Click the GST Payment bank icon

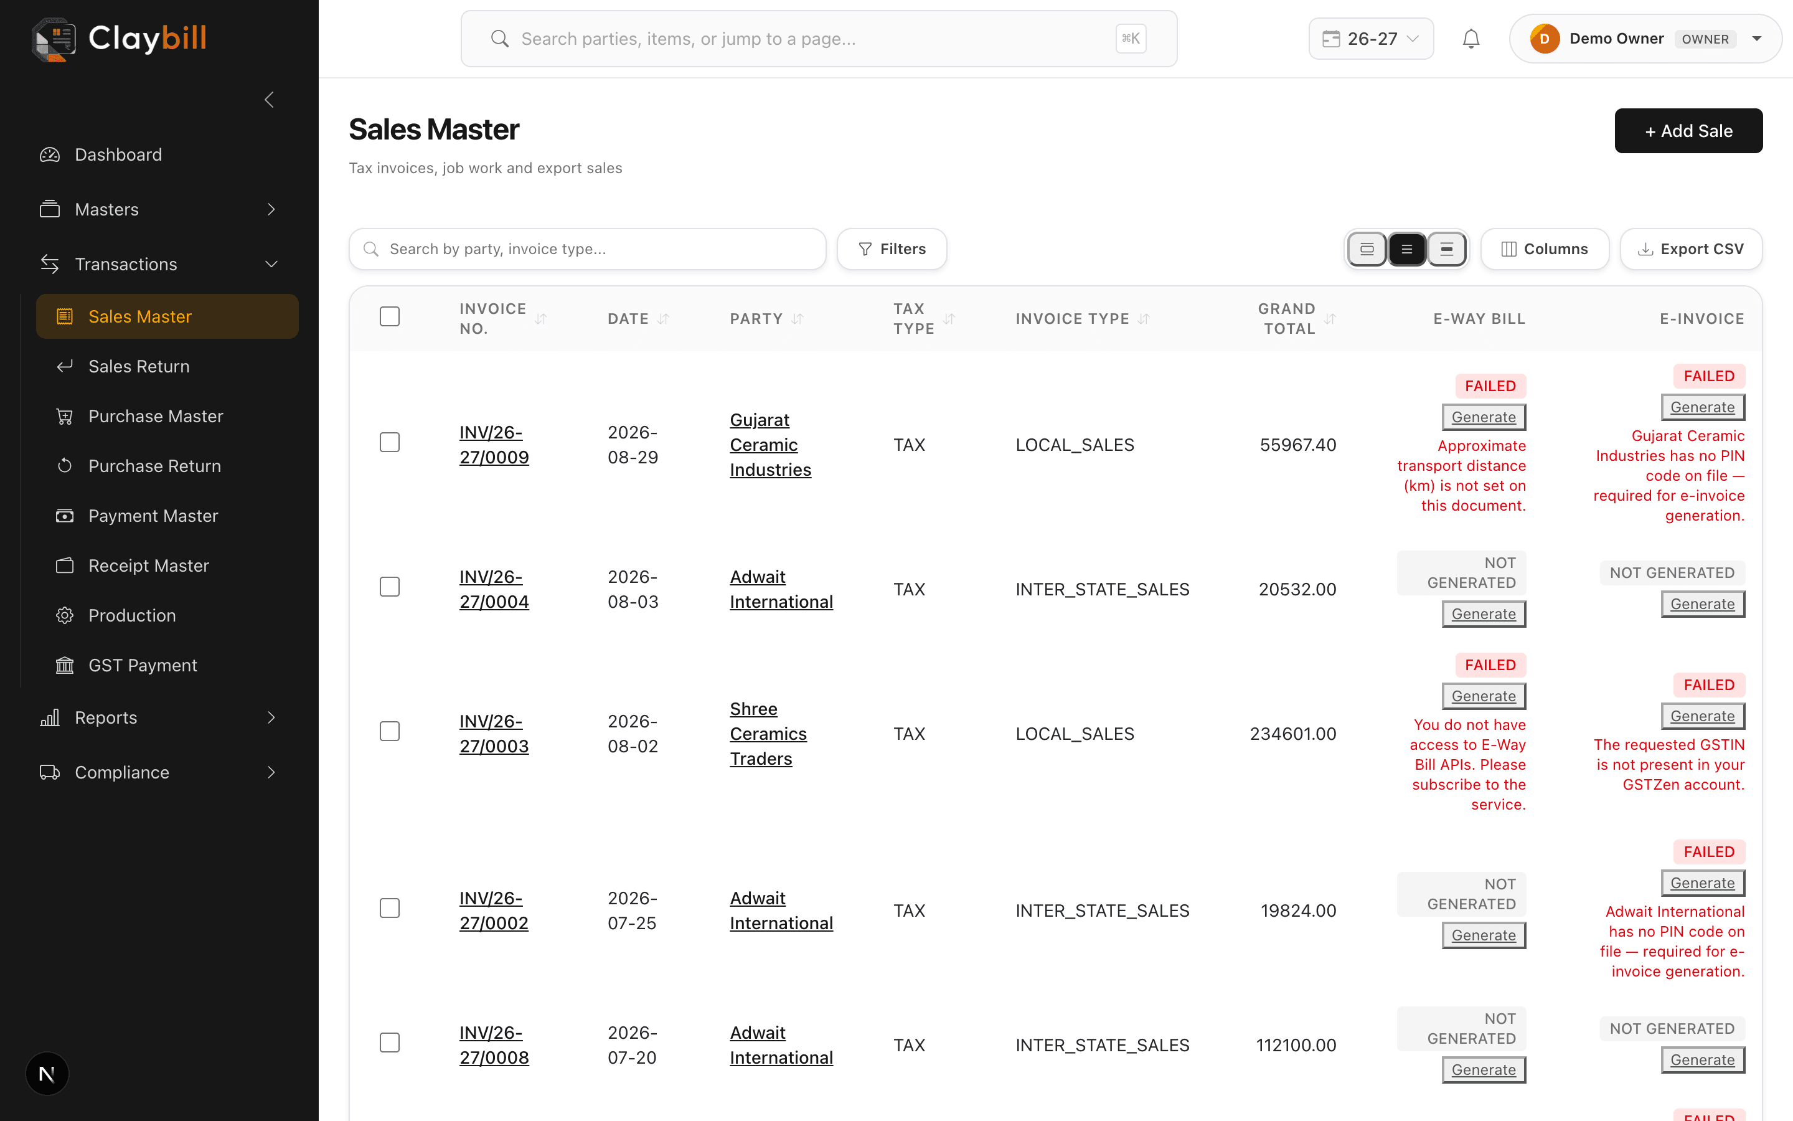pyautogui.click(x=65, y=665)
